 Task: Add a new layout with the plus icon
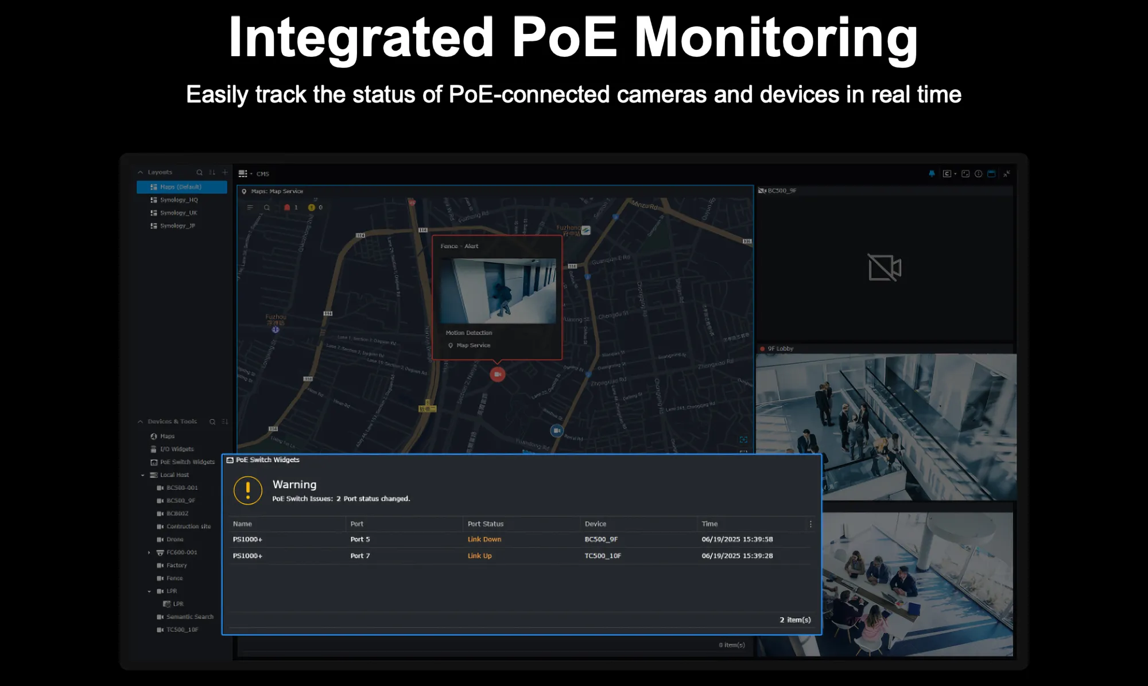click(x=225, y=172)
